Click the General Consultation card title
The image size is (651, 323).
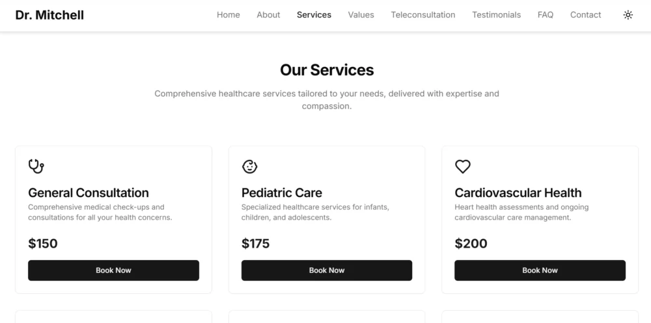pyautogui.click(x=89, y=193)
